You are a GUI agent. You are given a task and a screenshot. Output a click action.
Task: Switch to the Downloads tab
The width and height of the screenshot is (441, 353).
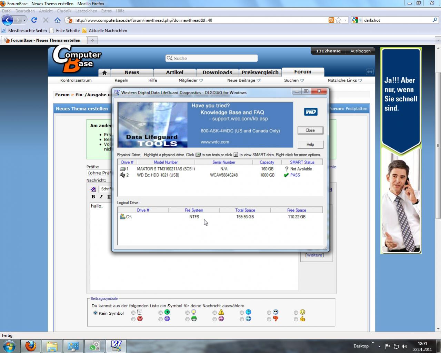(217, 72)
